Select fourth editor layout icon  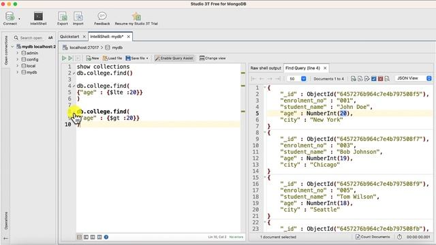coord(99,237)
